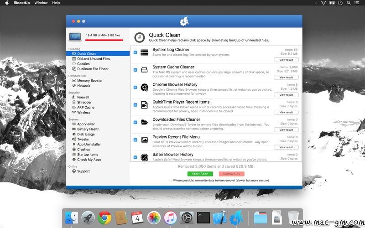The height and width of the screenshot is (228, 365).
Task: Open the Cookies section
Action: (x=81, y=64)
